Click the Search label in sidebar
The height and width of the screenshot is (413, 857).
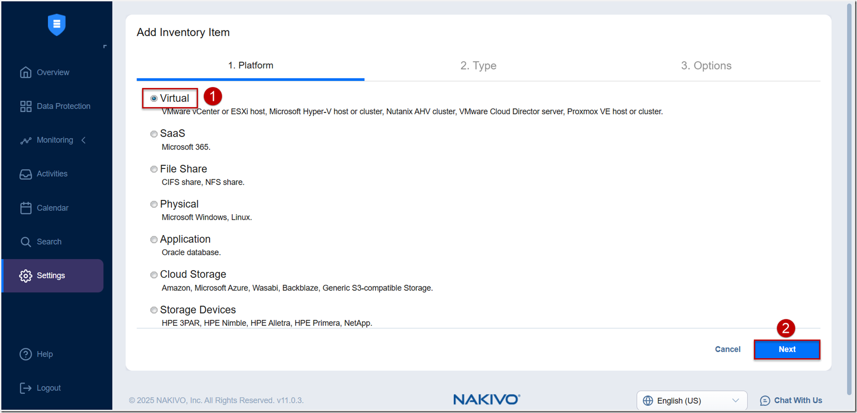pyautogui.click(x=49, y=242)
